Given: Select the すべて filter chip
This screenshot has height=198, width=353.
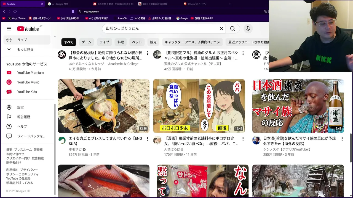Looking at the screenshot, I should 69,42.
